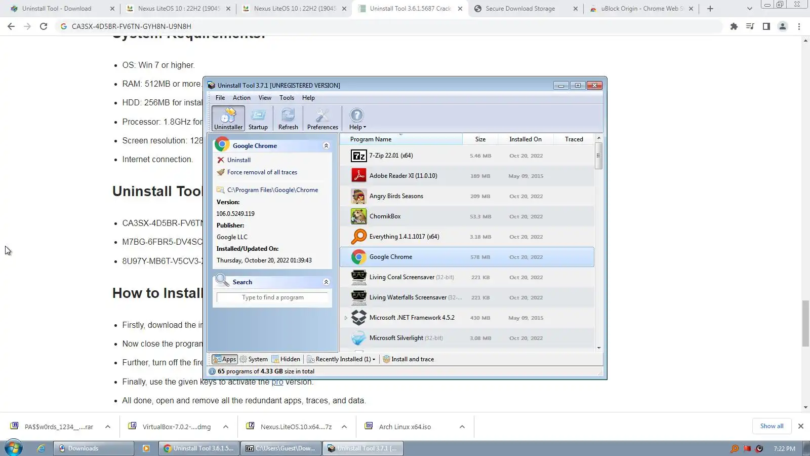Click Force removal of all traces
The height and width of the screenshot is (456, 810).
tap(262, 172)
